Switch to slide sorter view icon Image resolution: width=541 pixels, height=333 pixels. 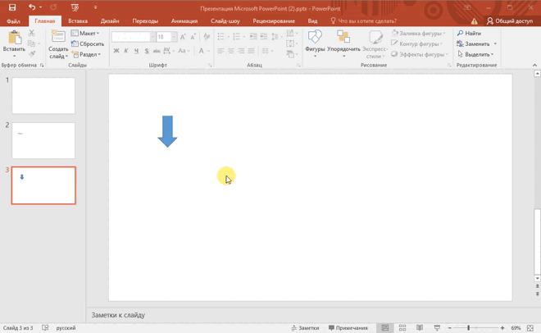coord(402,328)
